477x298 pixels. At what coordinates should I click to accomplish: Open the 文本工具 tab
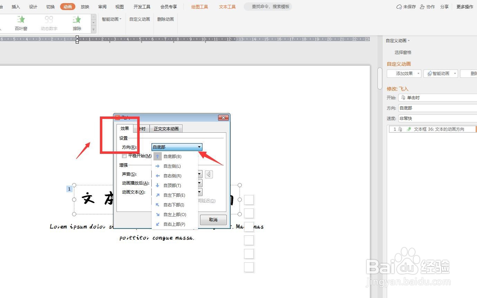(227, 7)
